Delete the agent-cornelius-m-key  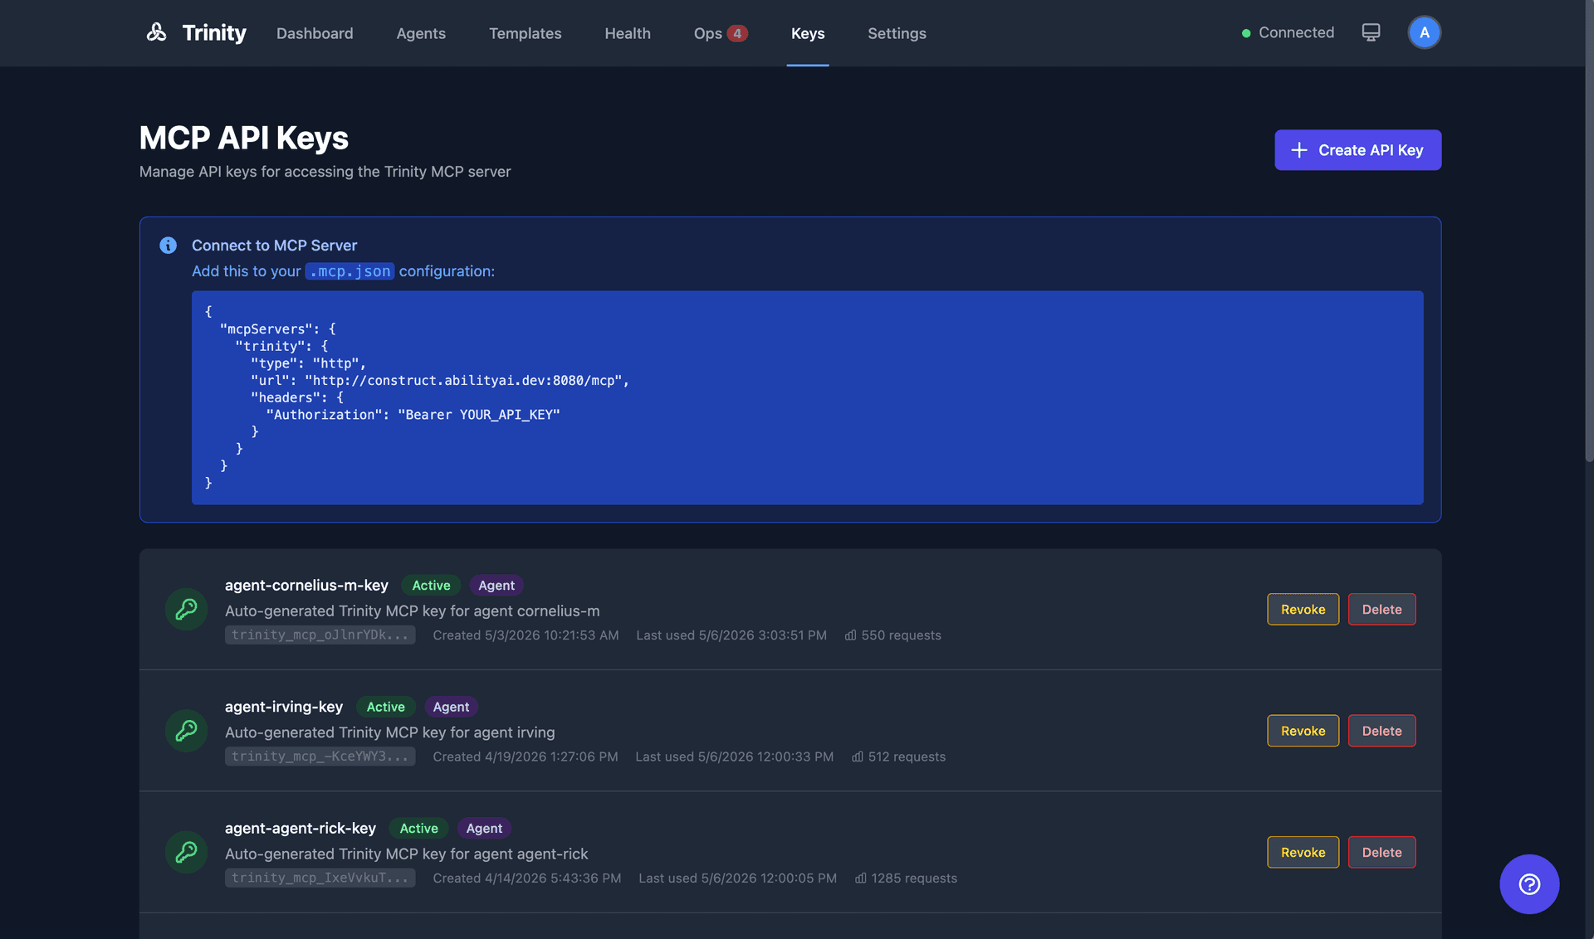(1381, 610)
